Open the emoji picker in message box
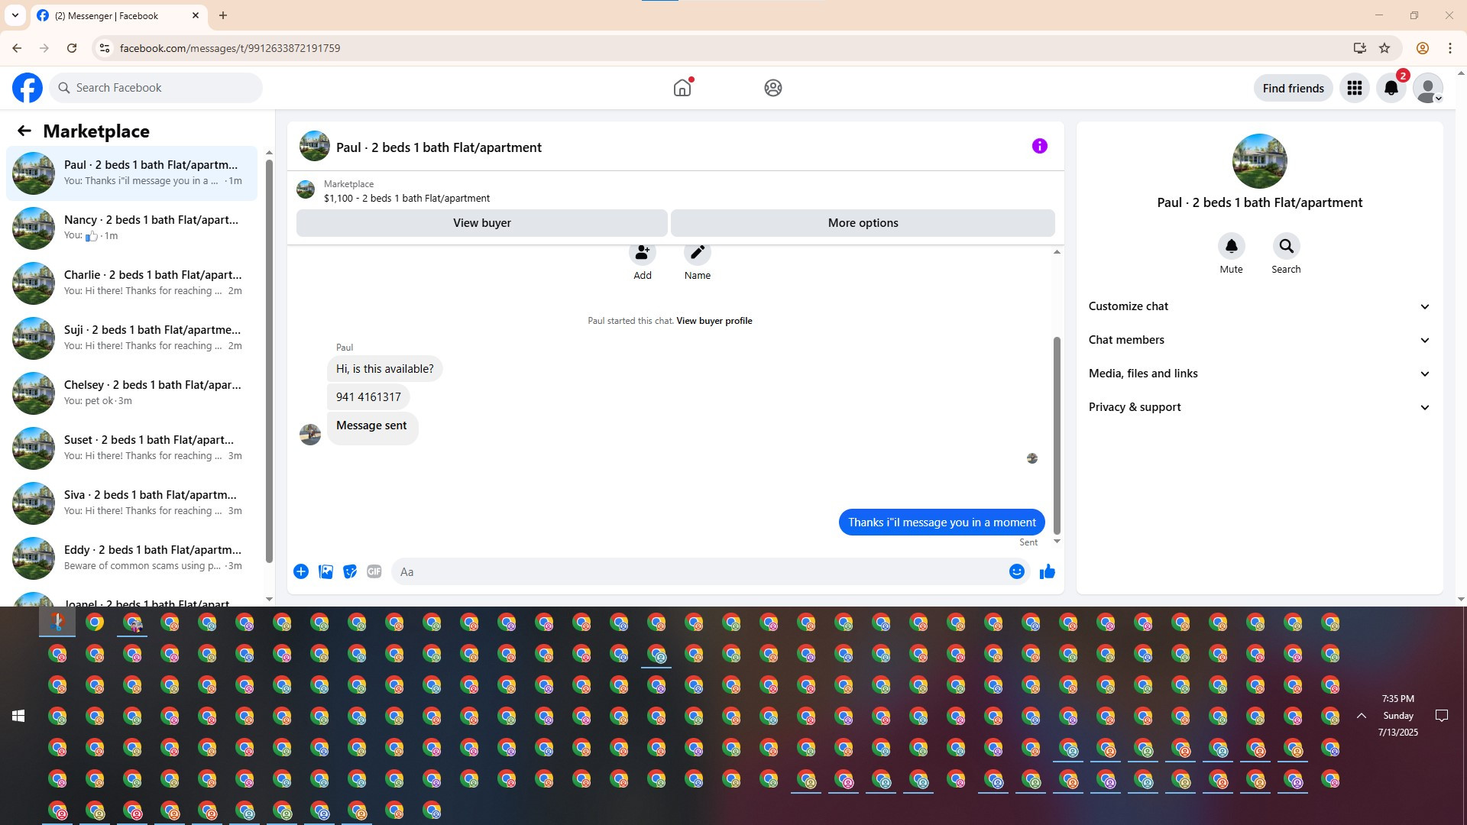1467x825 pixels. click(1016, 571)
